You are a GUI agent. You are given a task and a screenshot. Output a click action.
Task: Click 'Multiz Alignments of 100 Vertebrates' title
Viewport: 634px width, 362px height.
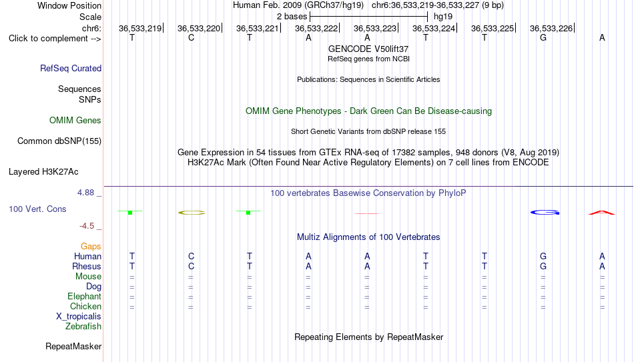[x=368, y=237]
